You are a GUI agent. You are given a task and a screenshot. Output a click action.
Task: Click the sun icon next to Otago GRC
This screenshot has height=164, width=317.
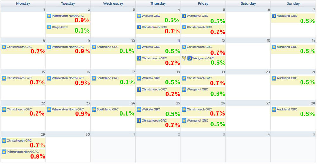click(49, 27)
